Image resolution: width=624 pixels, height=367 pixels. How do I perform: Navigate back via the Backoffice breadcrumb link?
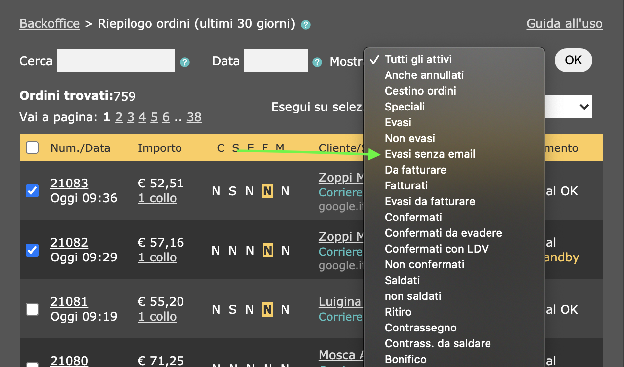(x=49, y=24)
